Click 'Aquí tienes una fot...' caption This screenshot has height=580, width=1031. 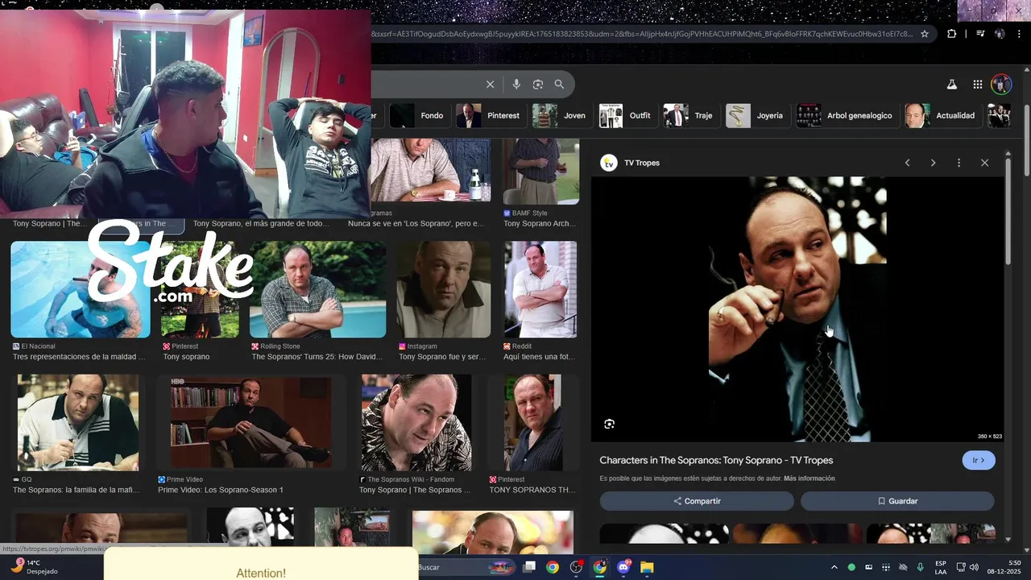click(x=539, y=357)
